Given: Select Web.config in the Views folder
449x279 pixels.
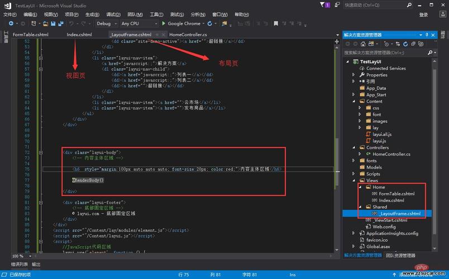Looking at the screenshot, I should (384, 227).
